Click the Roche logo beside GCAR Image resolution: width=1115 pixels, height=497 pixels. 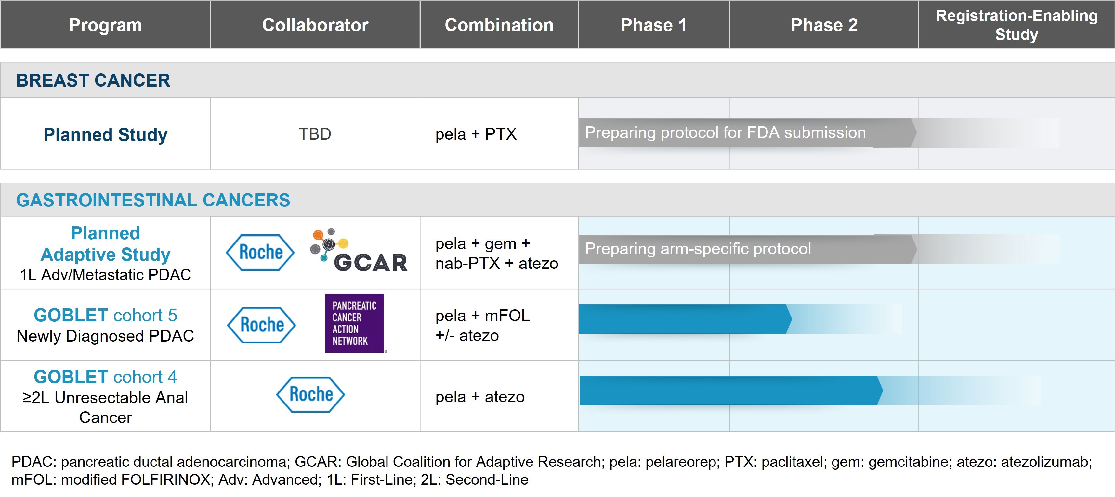click(x=260, y=252)
